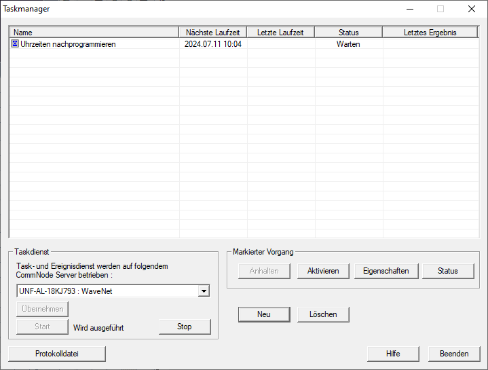This screenshot has width=488, height=370.
Task: Click the Letzte Laufzeit column header
Action: pos(280,32)
